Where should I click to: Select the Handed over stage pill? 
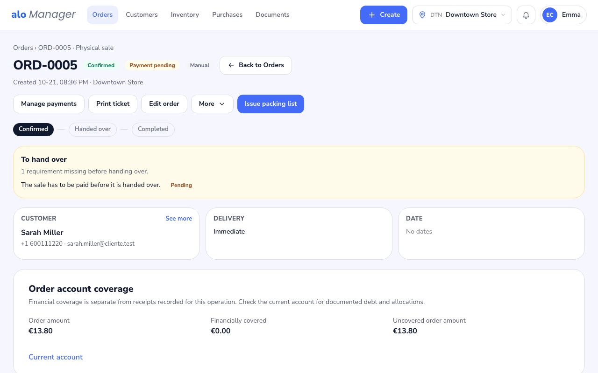point(93,129)
